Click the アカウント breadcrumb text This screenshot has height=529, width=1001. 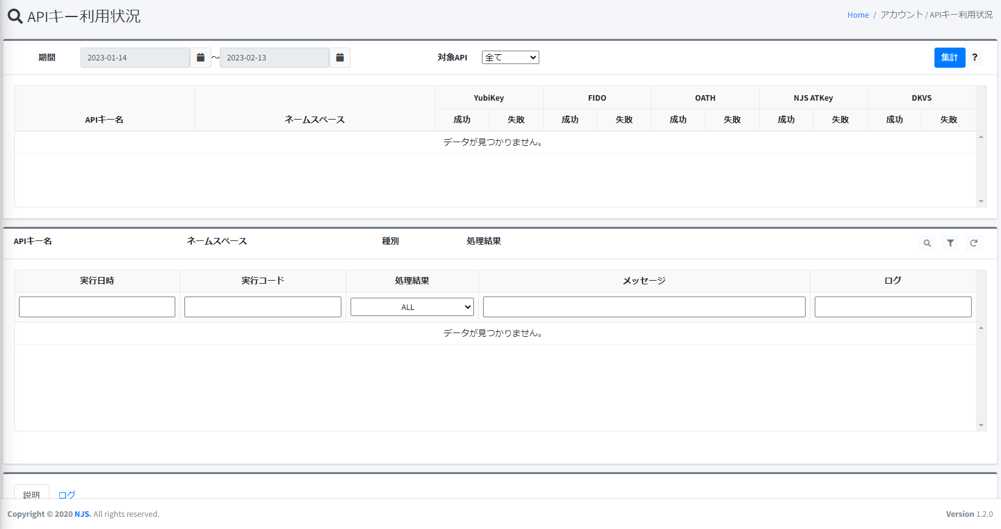click(901, 15)
